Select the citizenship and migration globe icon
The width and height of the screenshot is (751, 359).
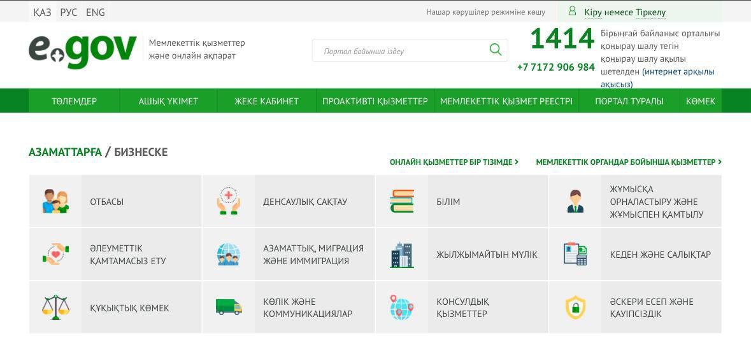(x=229, y=254)
